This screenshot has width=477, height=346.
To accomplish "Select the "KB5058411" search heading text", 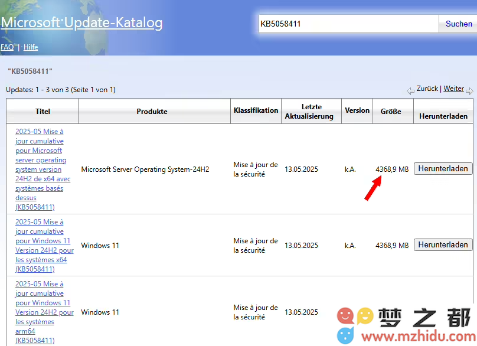I will pyautogui.click(x=30, y=71).
